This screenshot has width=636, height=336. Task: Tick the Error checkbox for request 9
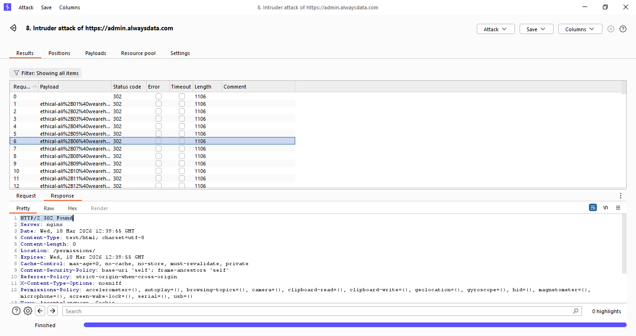click(x=158, y=164)
